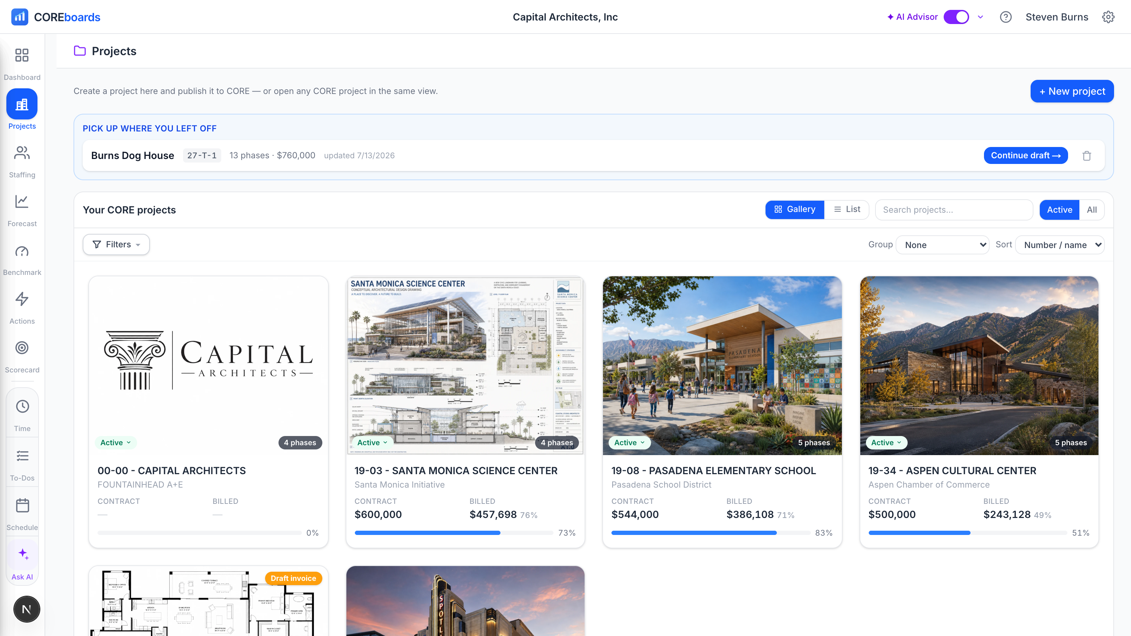The image size is (1131, 636).
Task: Switch to Gallery view
Action: (795, 210)
